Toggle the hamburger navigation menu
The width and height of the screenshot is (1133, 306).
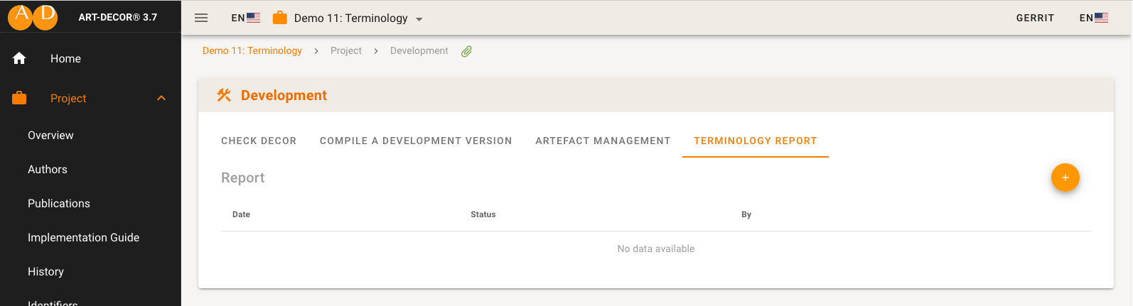(x=201, y=18)
